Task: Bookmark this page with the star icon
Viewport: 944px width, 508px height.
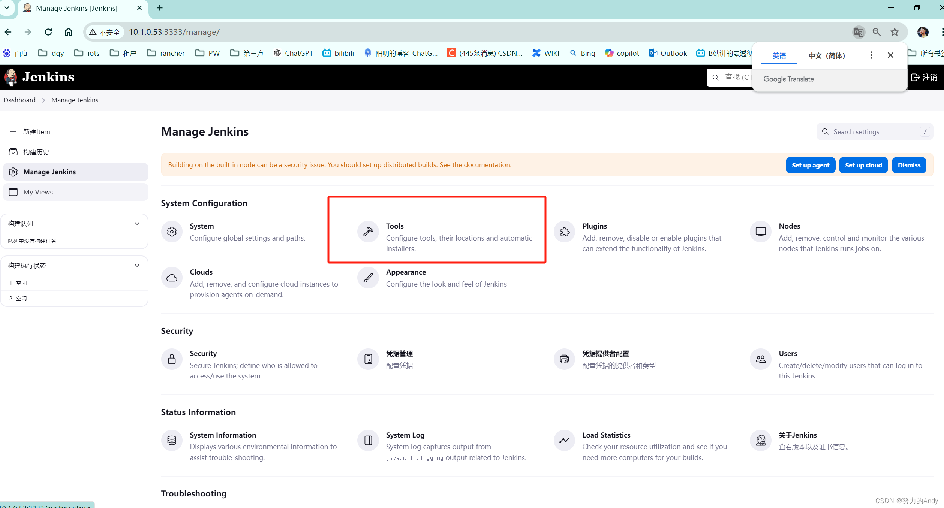Action: click(895, 32)
